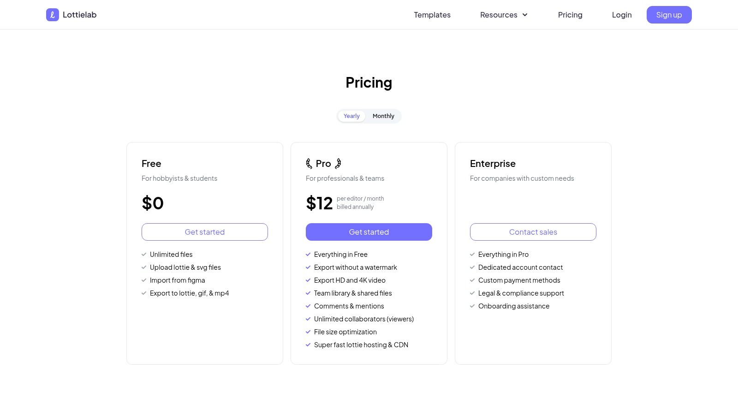The width and height of the screenshot is (738, 415).
Task: Click Contact sales for Enterprise
Action: 533,232
